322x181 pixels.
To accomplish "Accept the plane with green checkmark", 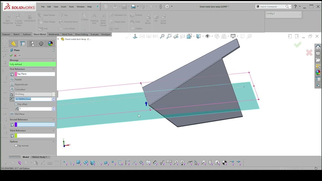I will click(x=11, y=56).
